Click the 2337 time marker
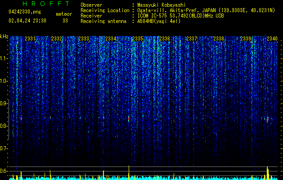 tap(192, 39)
